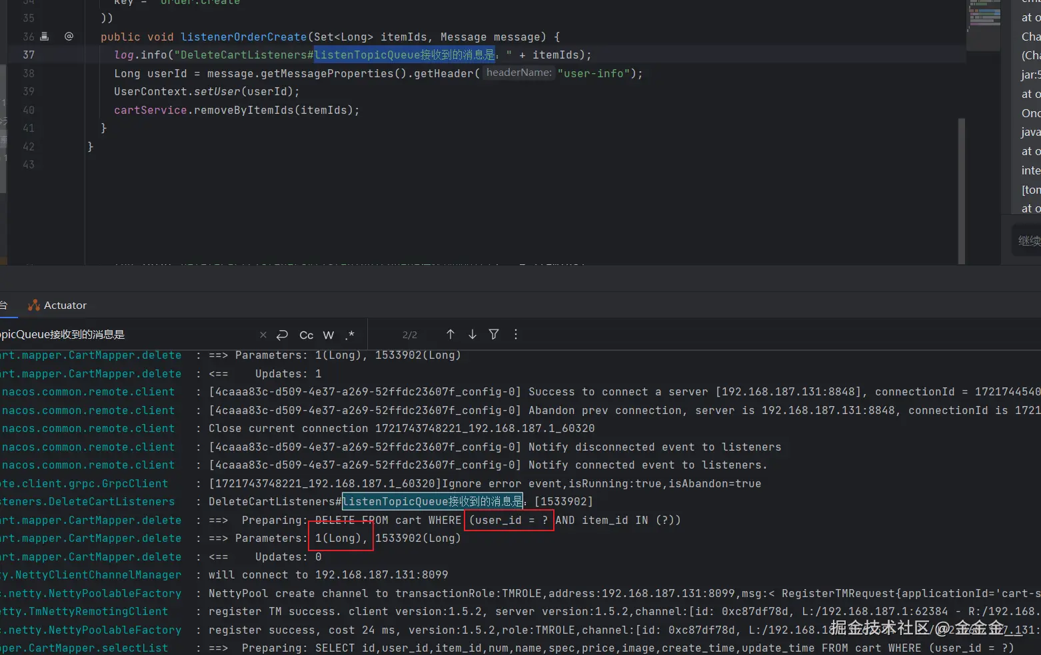
Task: Click line number 40 in gutter
Action: pos(29,110)
